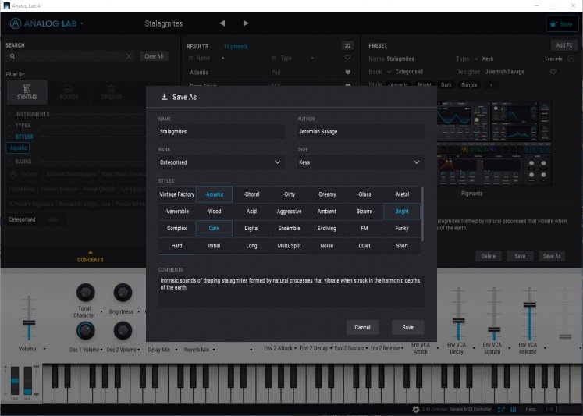The image size is (583, 416).
Task: Open Reverb Mix assignment dropdown arrow
Action: coord(213,350)
